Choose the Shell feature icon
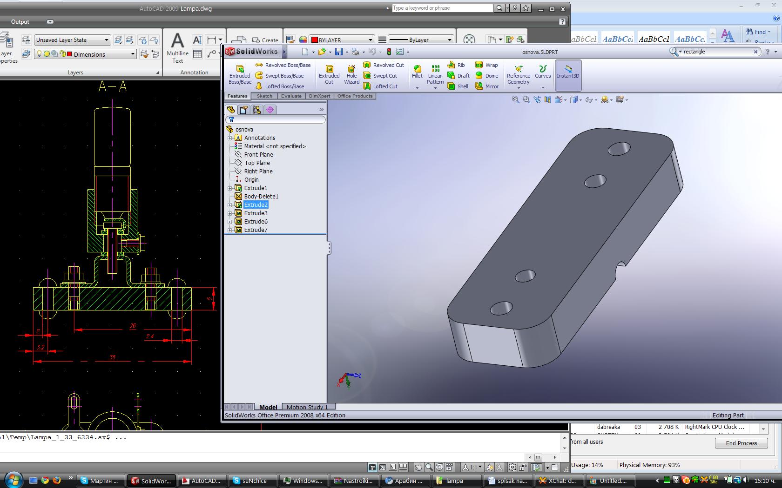782x488 pixels. click(x=458, y=86)
